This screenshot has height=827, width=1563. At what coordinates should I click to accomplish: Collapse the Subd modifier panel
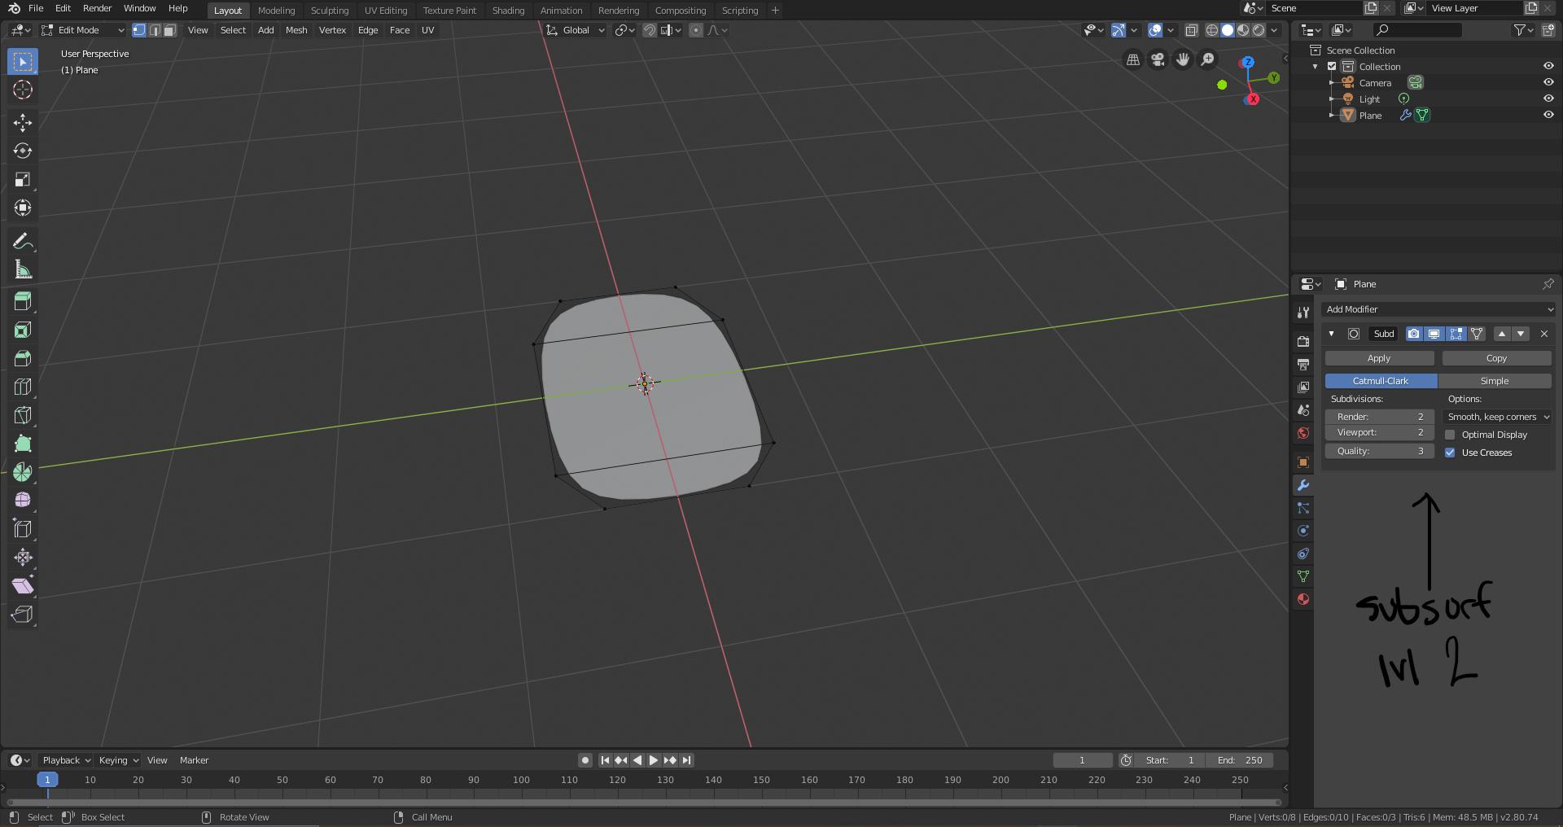coord(1331,334)
